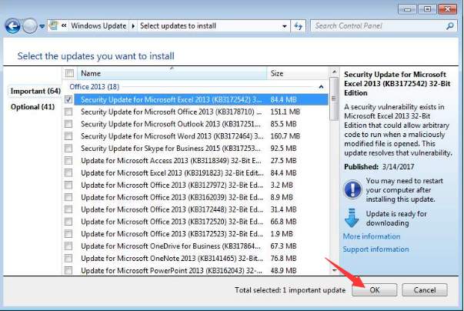Check Security Update for Office 2013 KB3178710
The height and width of the screenshot is (311, 464).
(68, 112)
